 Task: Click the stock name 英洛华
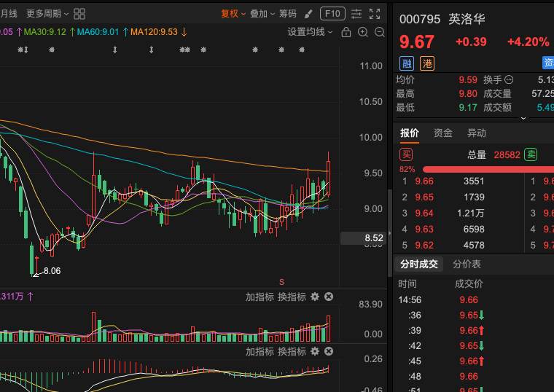[x=467, y=19]
